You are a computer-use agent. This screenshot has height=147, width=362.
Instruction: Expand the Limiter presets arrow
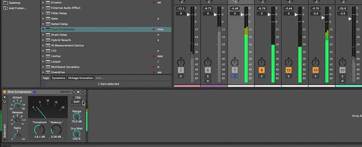pos(43,56)
